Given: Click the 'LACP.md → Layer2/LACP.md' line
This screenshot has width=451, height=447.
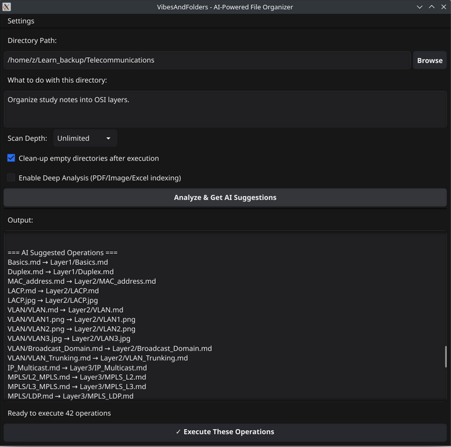Looking at the screenshot, I should tap(53, 291).
